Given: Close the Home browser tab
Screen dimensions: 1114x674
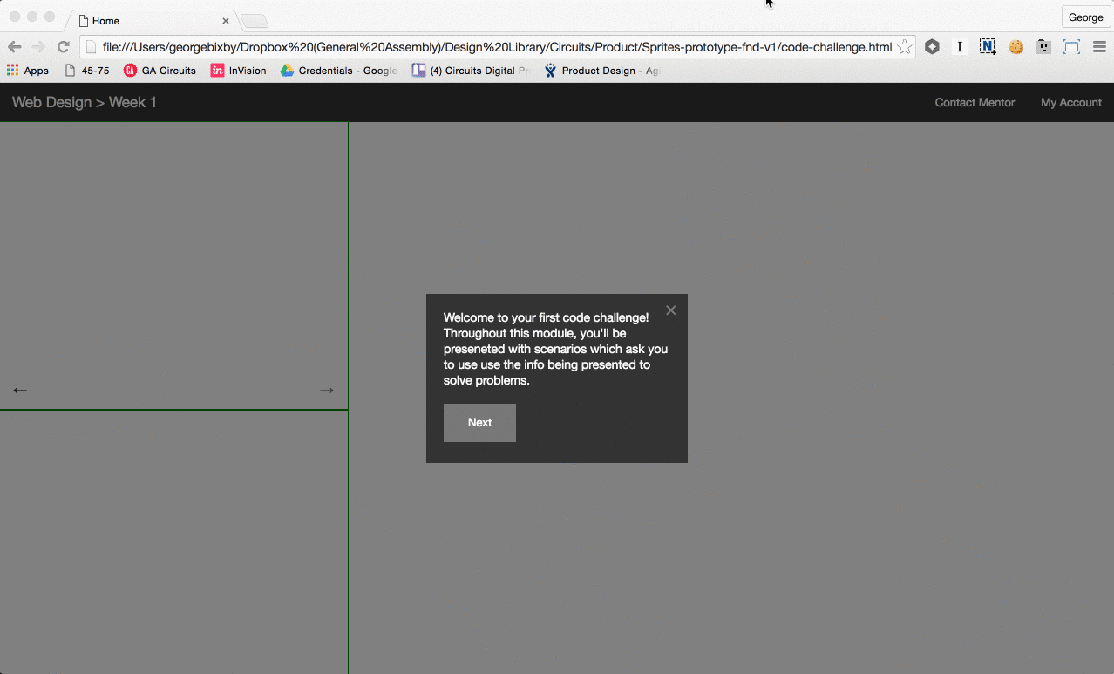Looking at the screenshot, I should [226, 20].
